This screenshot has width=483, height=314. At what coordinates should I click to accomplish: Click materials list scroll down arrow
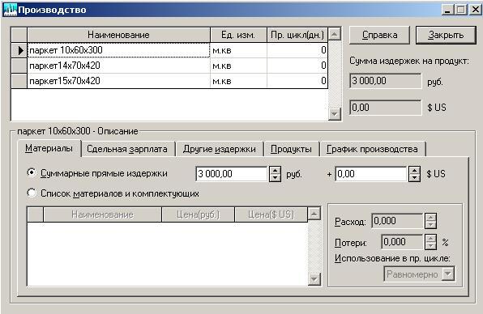coord(314,279)
